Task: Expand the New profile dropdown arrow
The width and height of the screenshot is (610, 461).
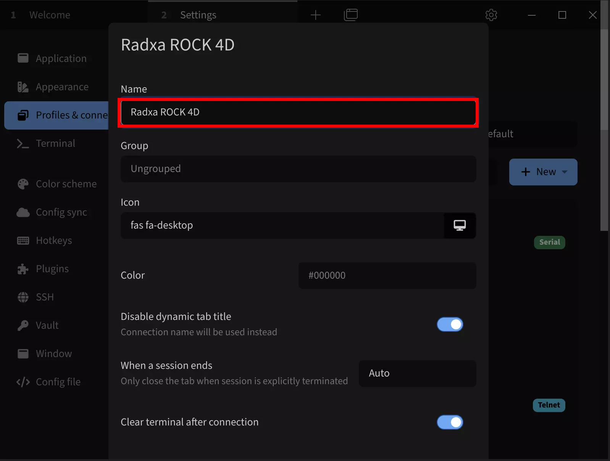Action: tap(564, 172)
